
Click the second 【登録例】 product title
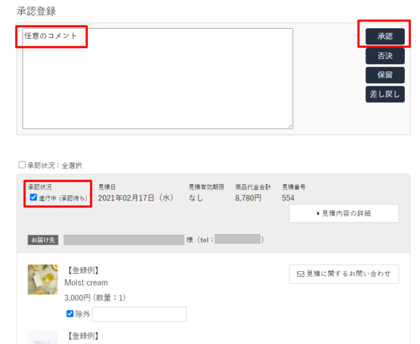82,336
